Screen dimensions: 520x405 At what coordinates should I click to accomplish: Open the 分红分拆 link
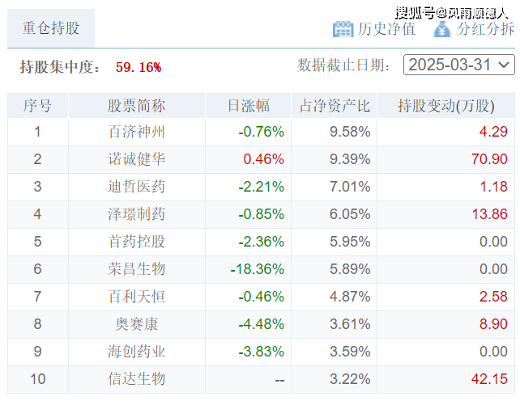click(486, 29)
